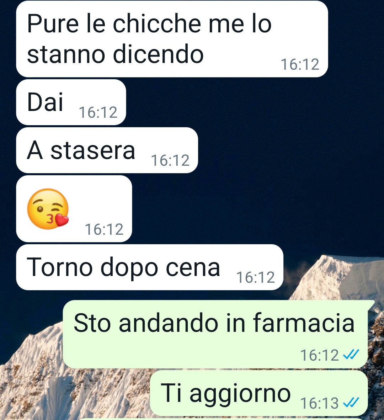Select the 'Torno dopo cena' message
This screenshot has width=384, height=420.
pyautogui.click(x=149, y=267)
